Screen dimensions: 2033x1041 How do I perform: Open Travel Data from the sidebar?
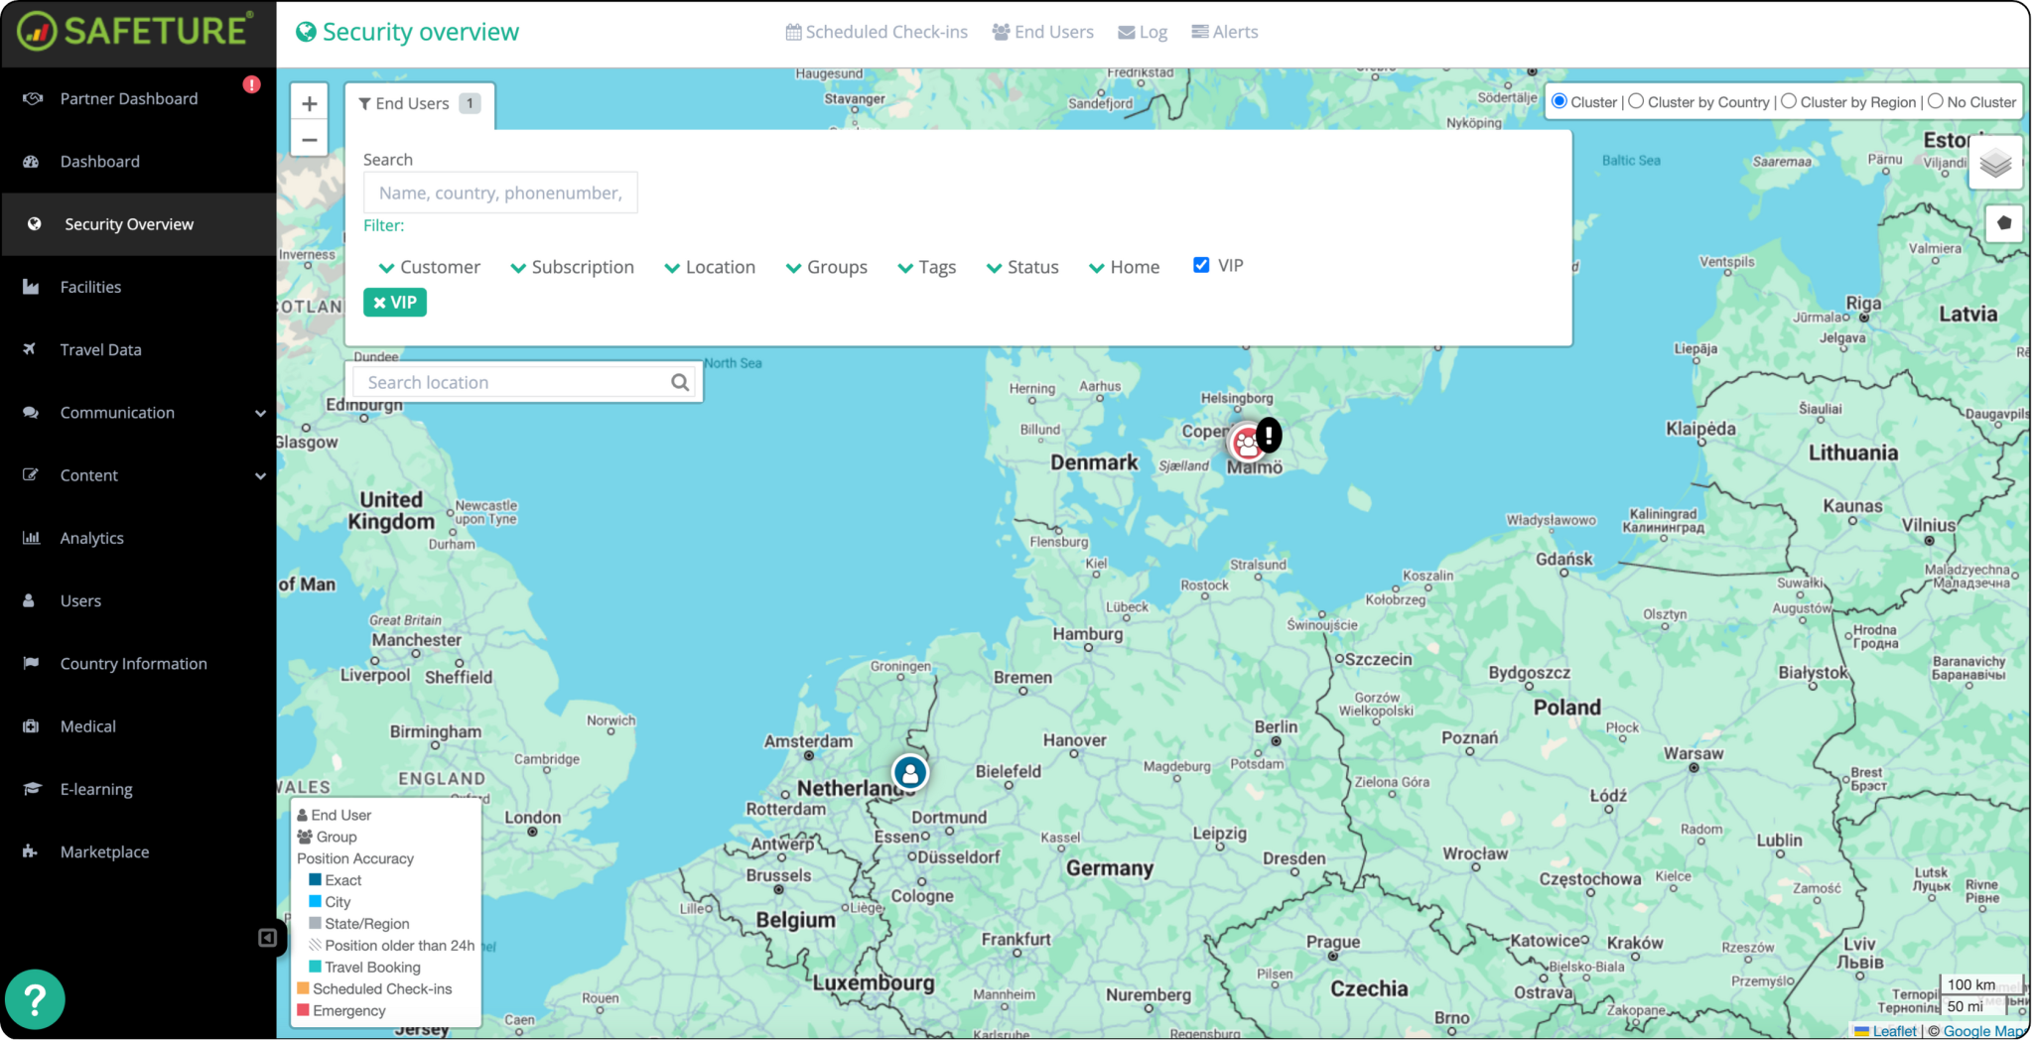click(100, 349)
